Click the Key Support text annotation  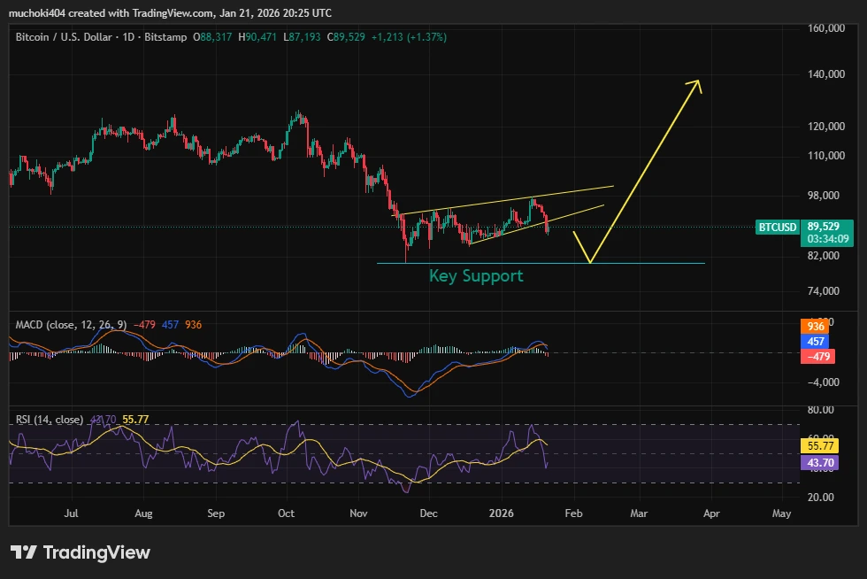476,276
